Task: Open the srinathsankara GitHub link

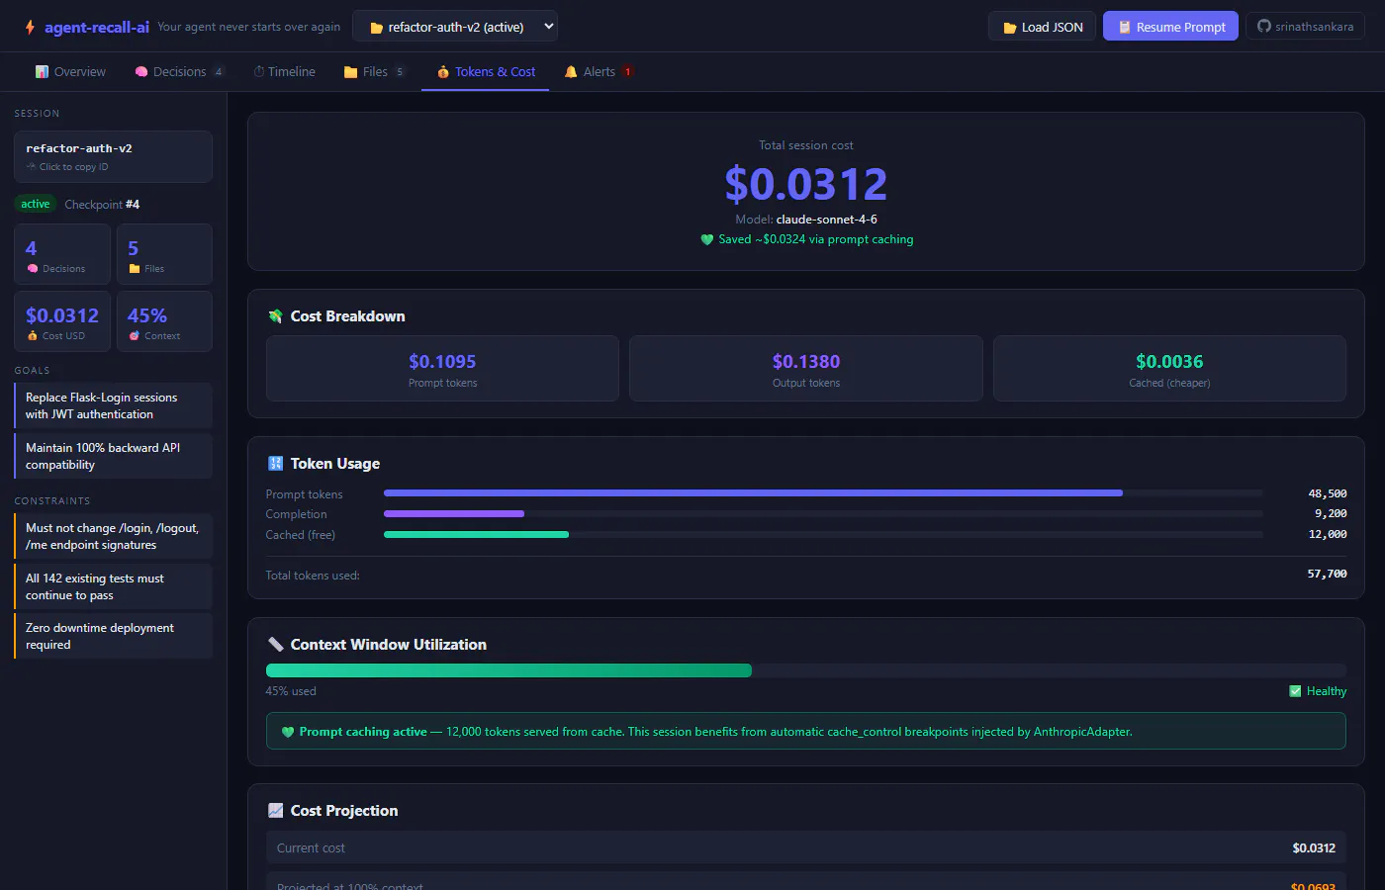Action: (x=1305, y=27)
